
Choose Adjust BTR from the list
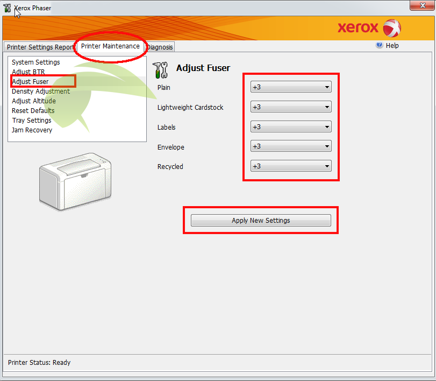point(28,72)
